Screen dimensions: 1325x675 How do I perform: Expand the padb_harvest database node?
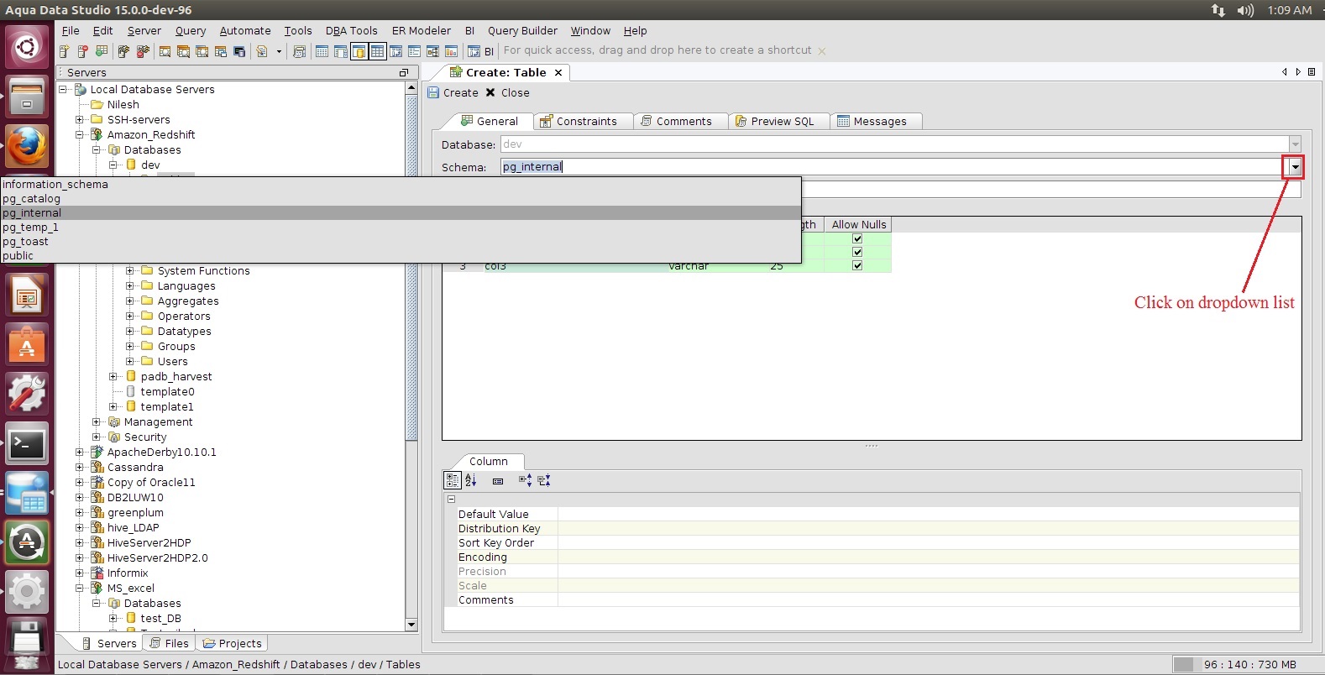(113, 377)
